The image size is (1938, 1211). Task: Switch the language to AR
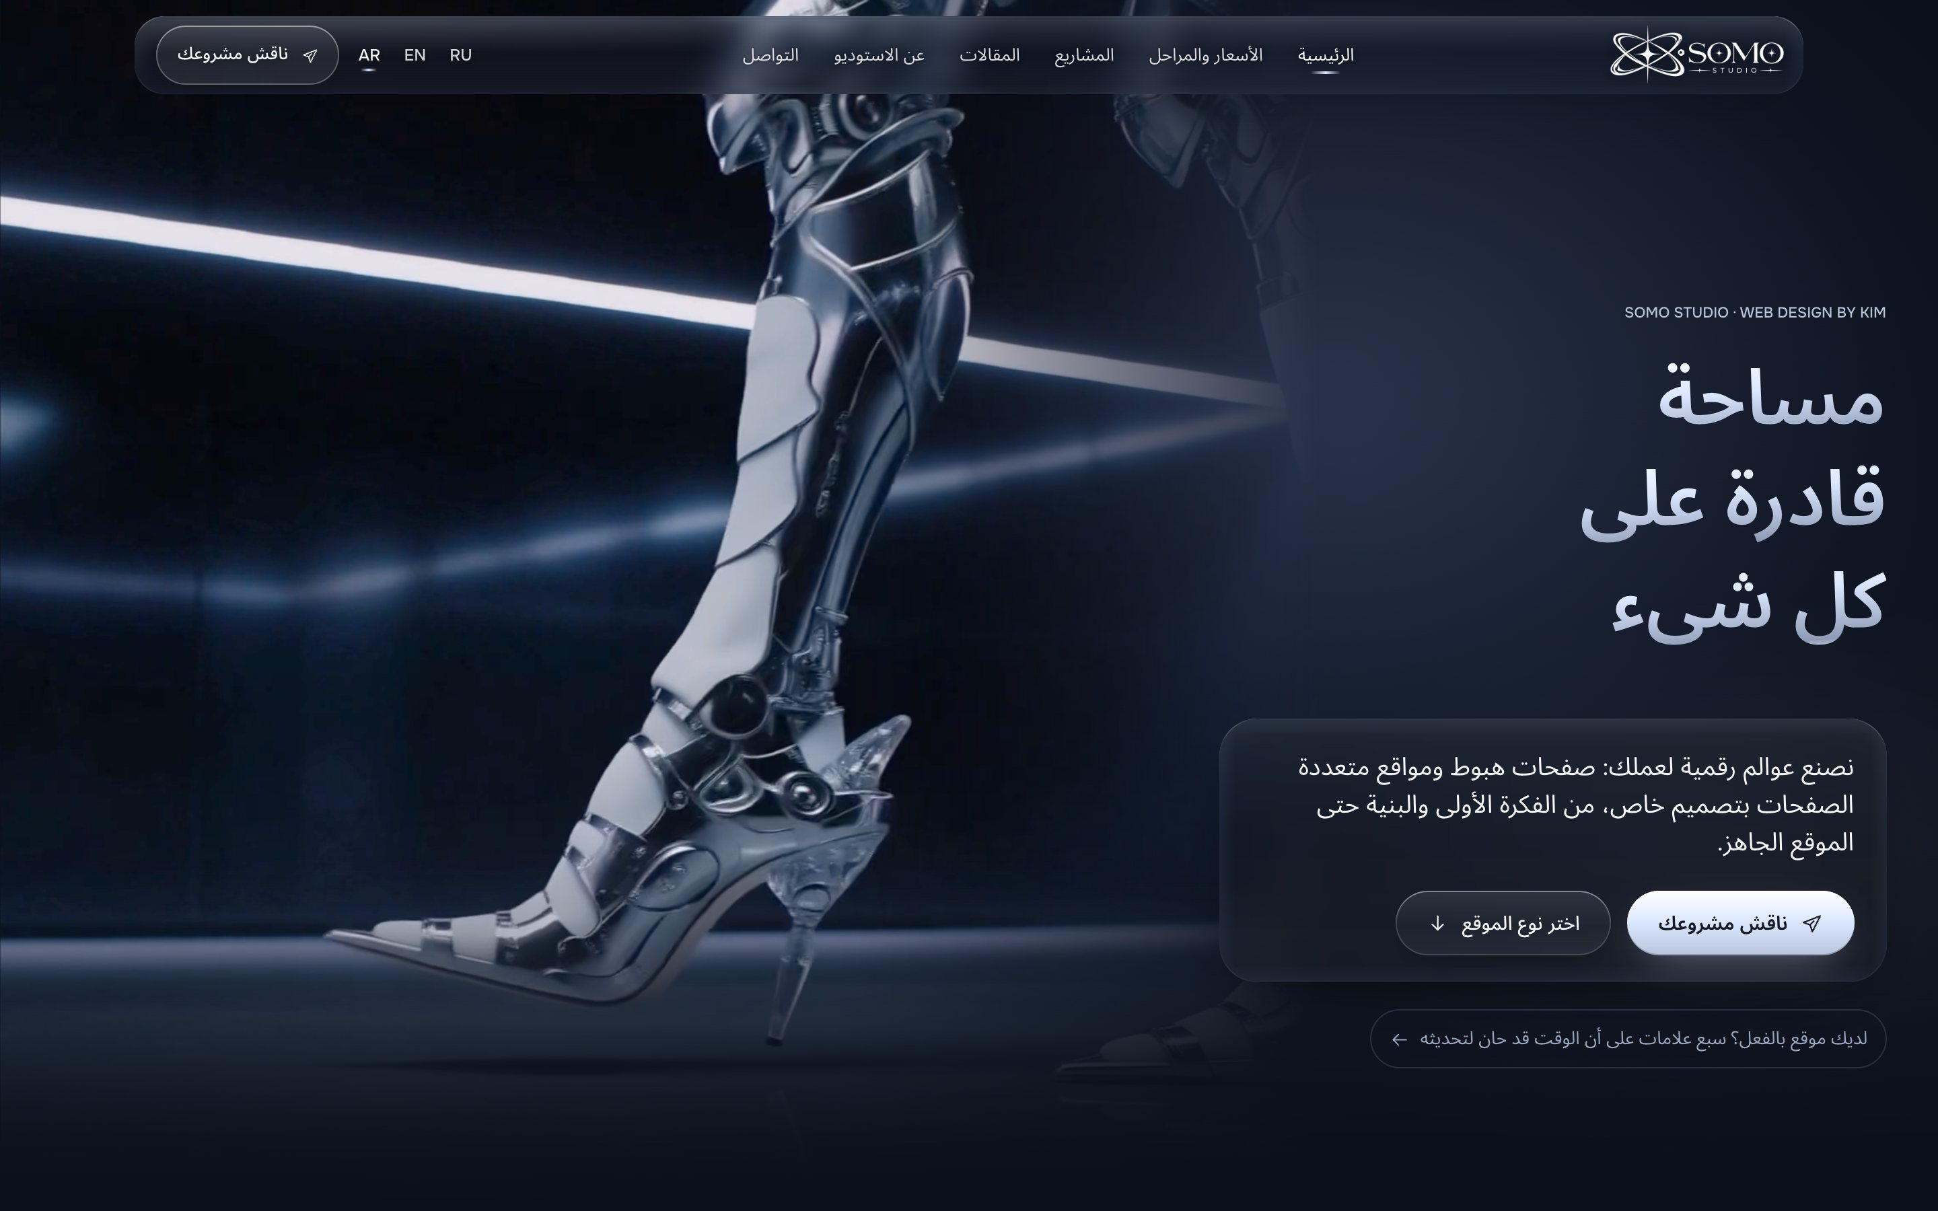[369, 55]
